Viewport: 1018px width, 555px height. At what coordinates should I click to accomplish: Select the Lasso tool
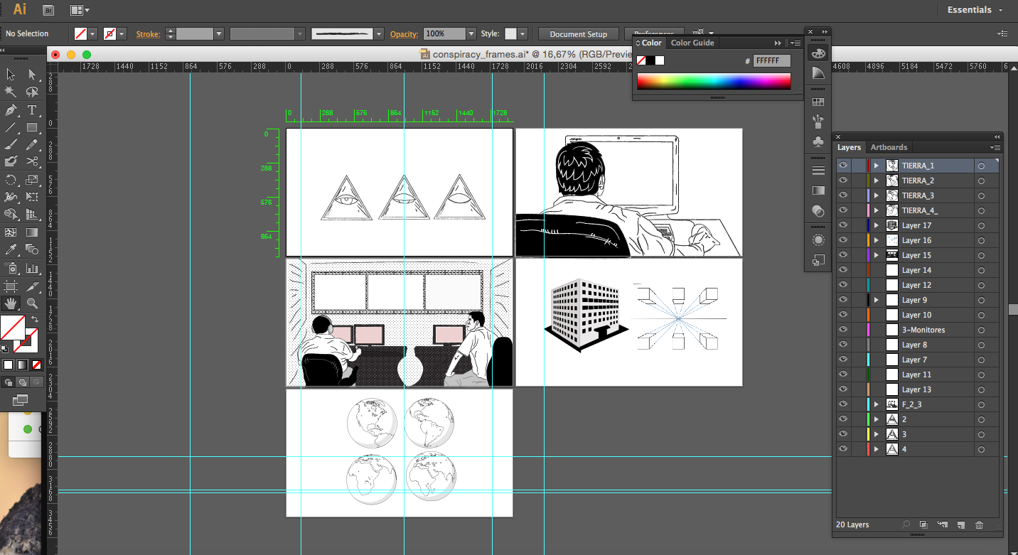(x=32, y=92)
